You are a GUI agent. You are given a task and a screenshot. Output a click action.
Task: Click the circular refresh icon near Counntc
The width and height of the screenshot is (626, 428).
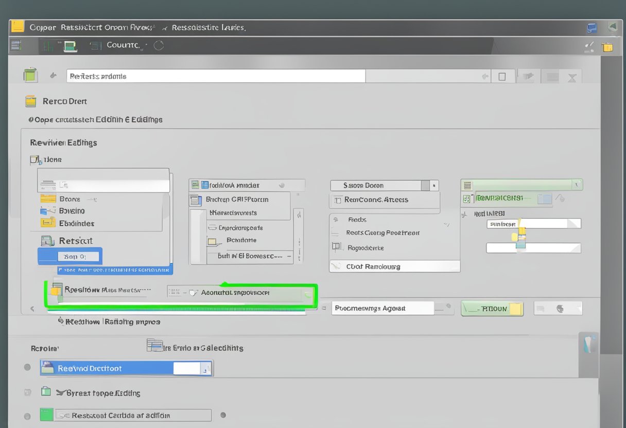(159, 45)
